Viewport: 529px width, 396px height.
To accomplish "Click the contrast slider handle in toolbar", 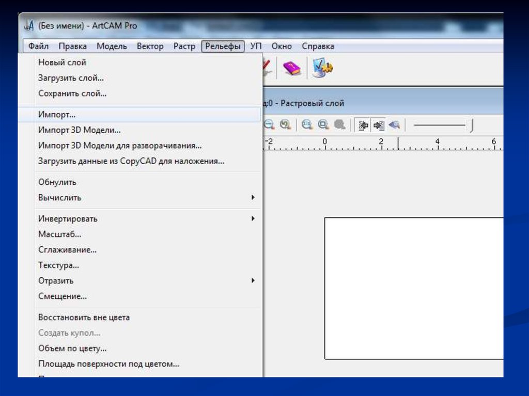I will click(x=471, y=125).
